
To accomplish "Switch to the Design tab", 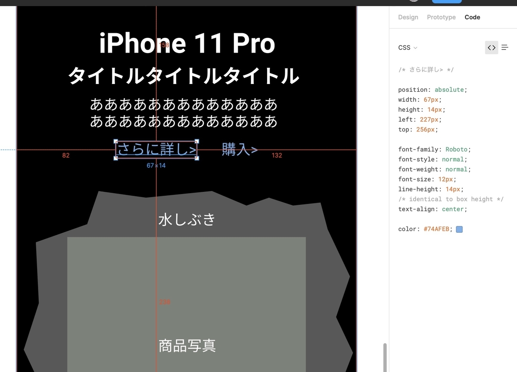I will click(408, 17).
